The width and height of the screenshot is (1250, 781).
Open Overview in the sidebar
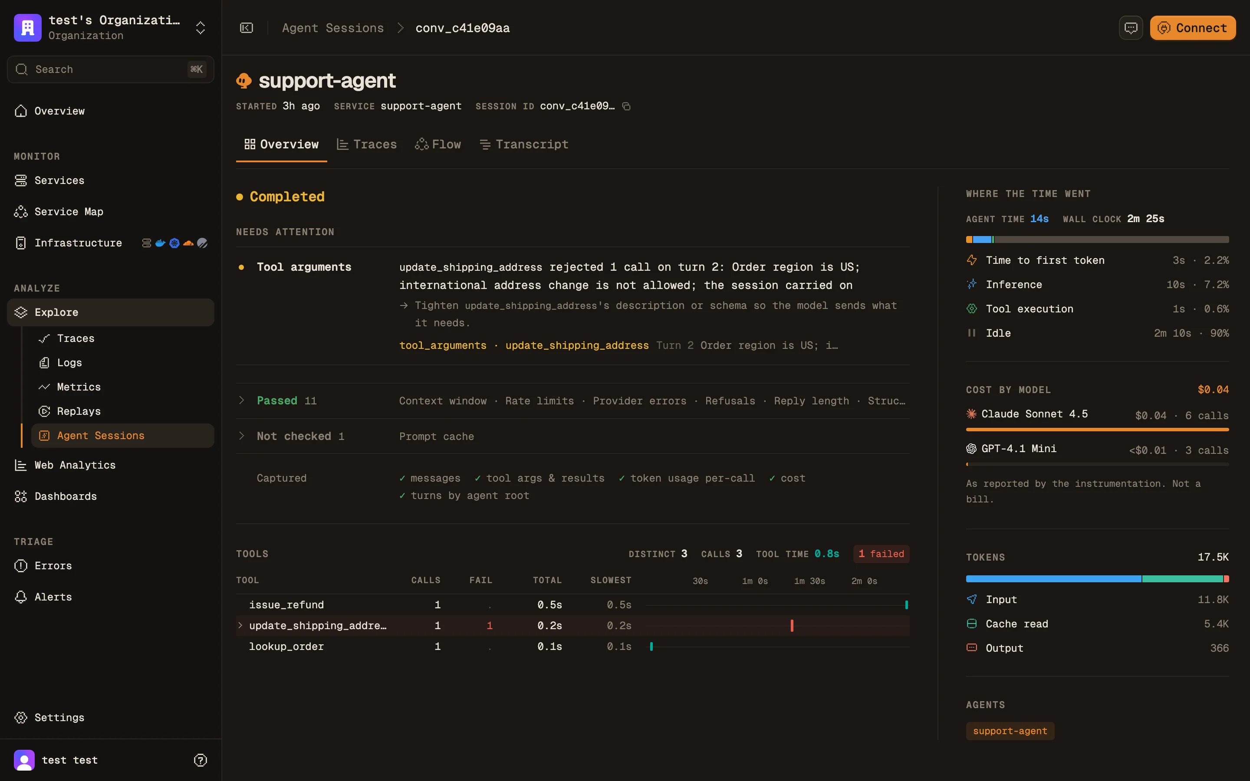pyautogui.click(x=111, y=111)
